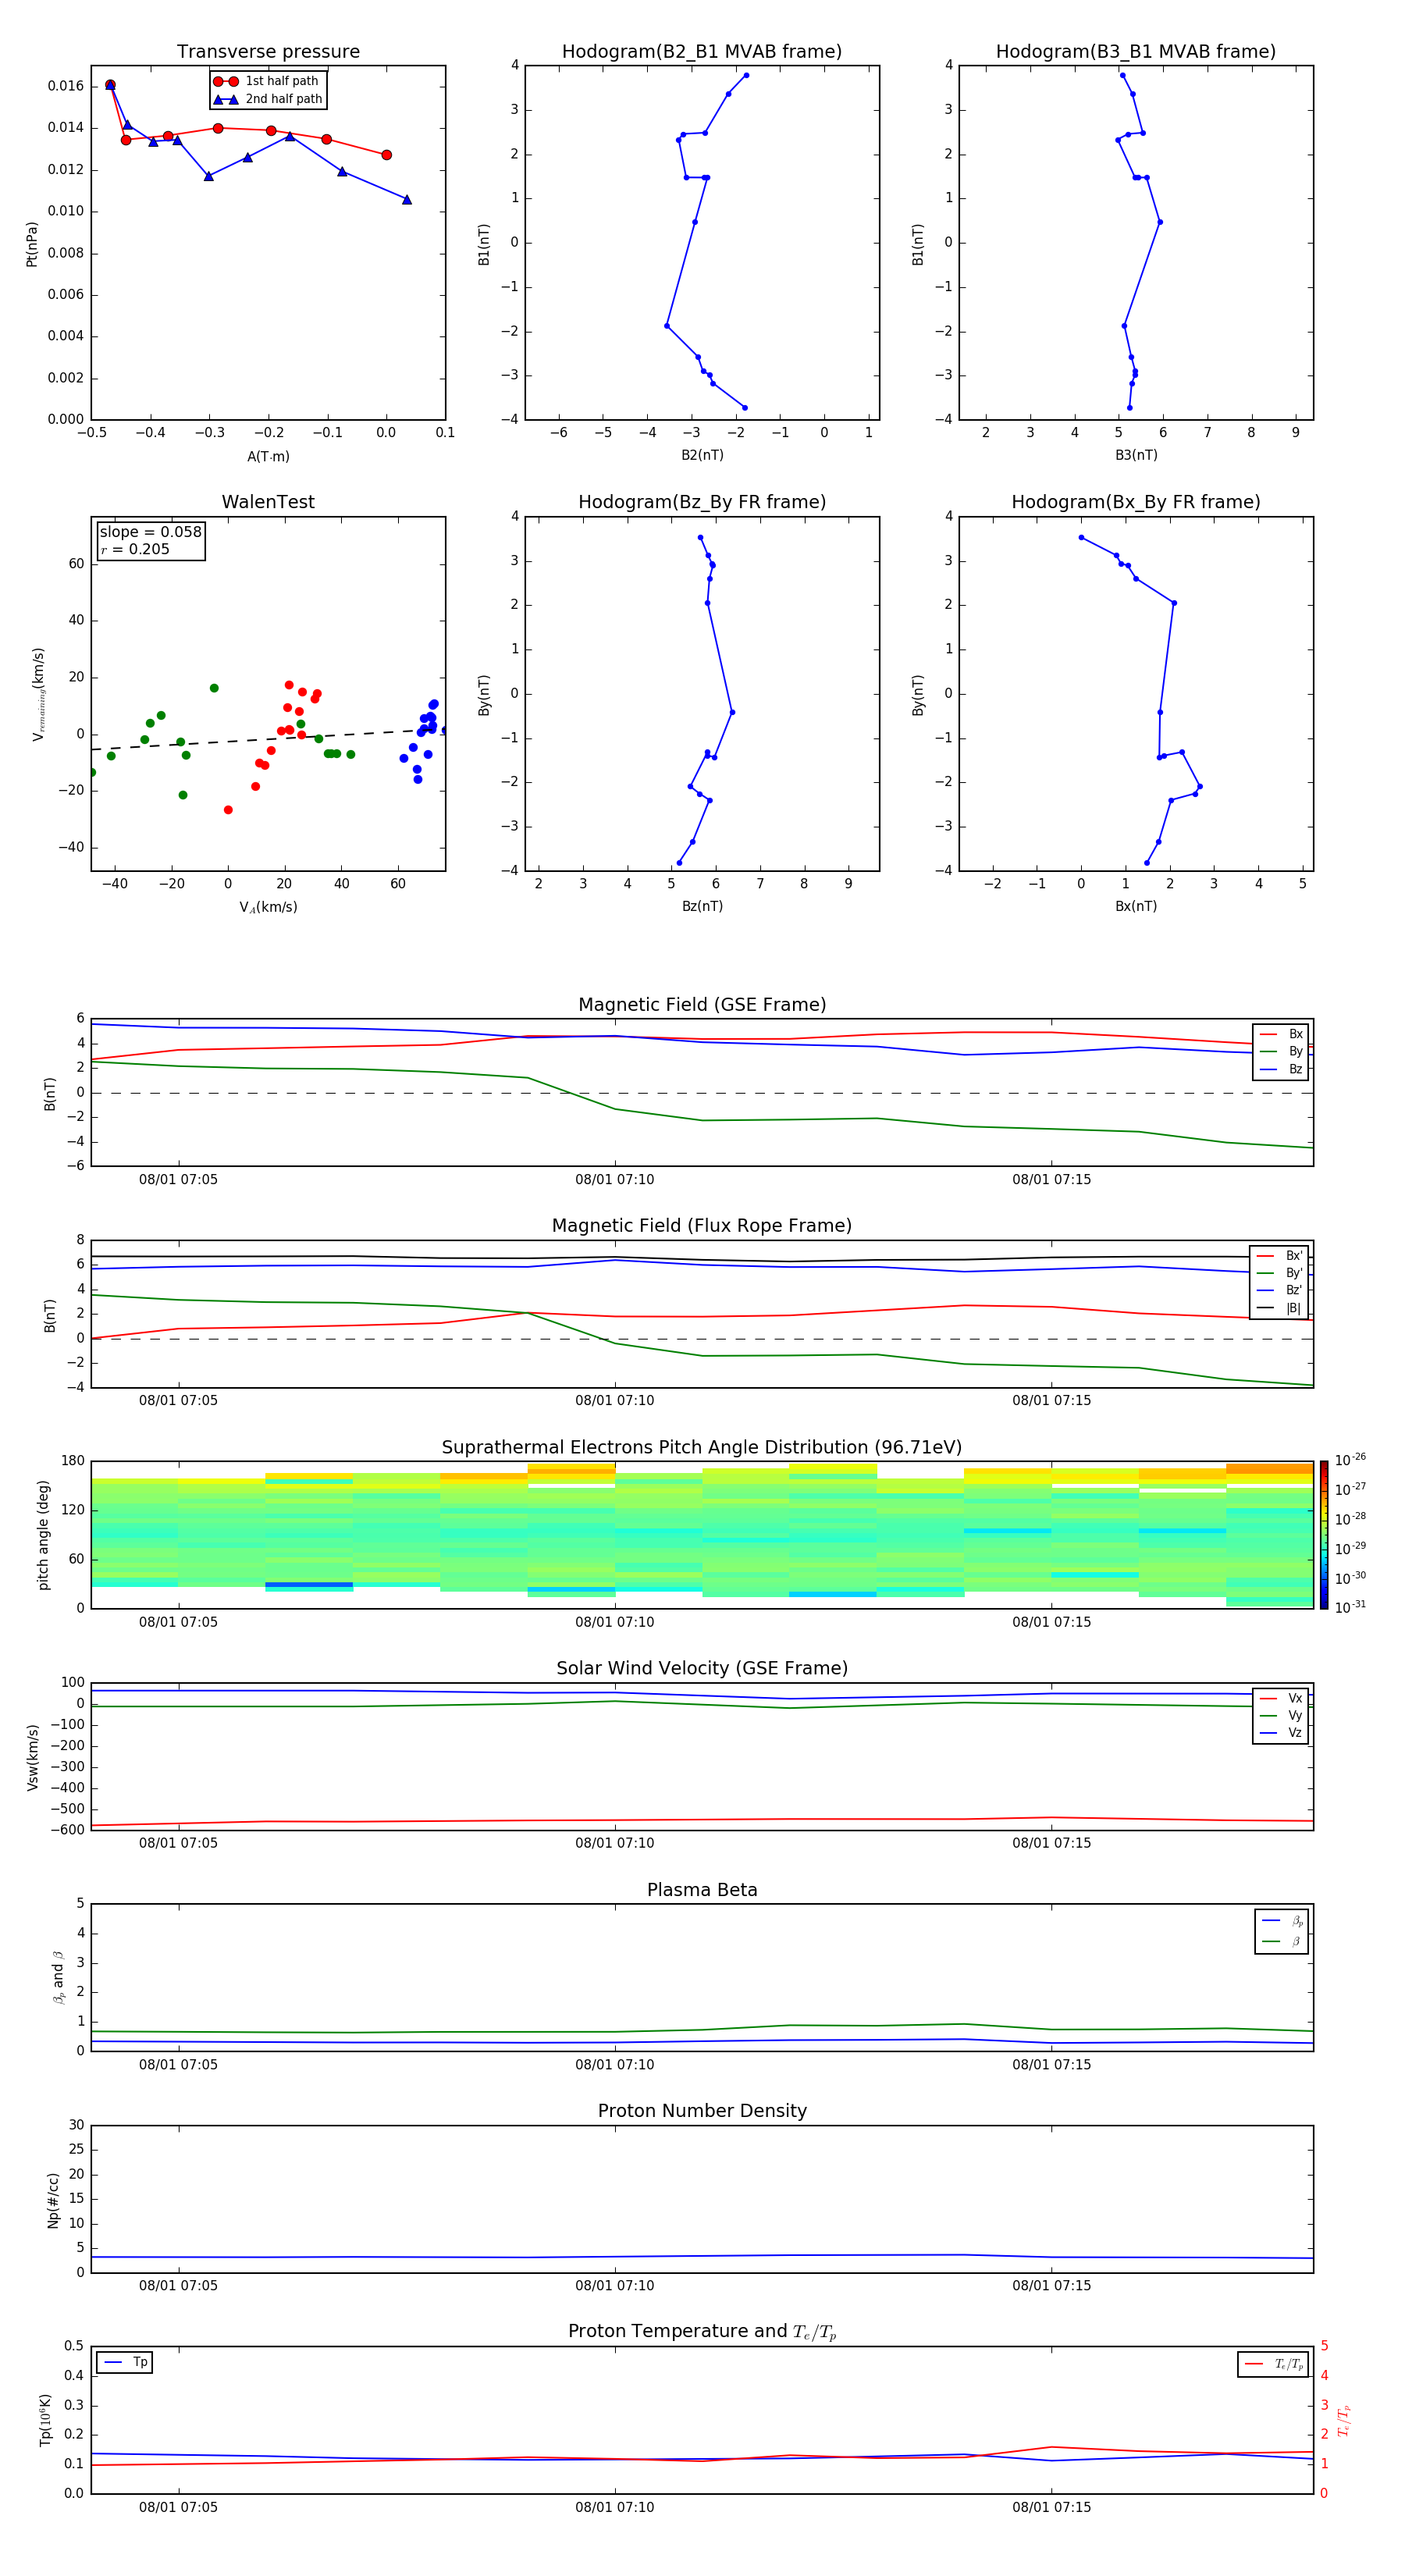Click the 'Magnetic Field (GSE Frame)' title
This screenshot has width=1405, height=2576.
click(x=702, y=1005)
